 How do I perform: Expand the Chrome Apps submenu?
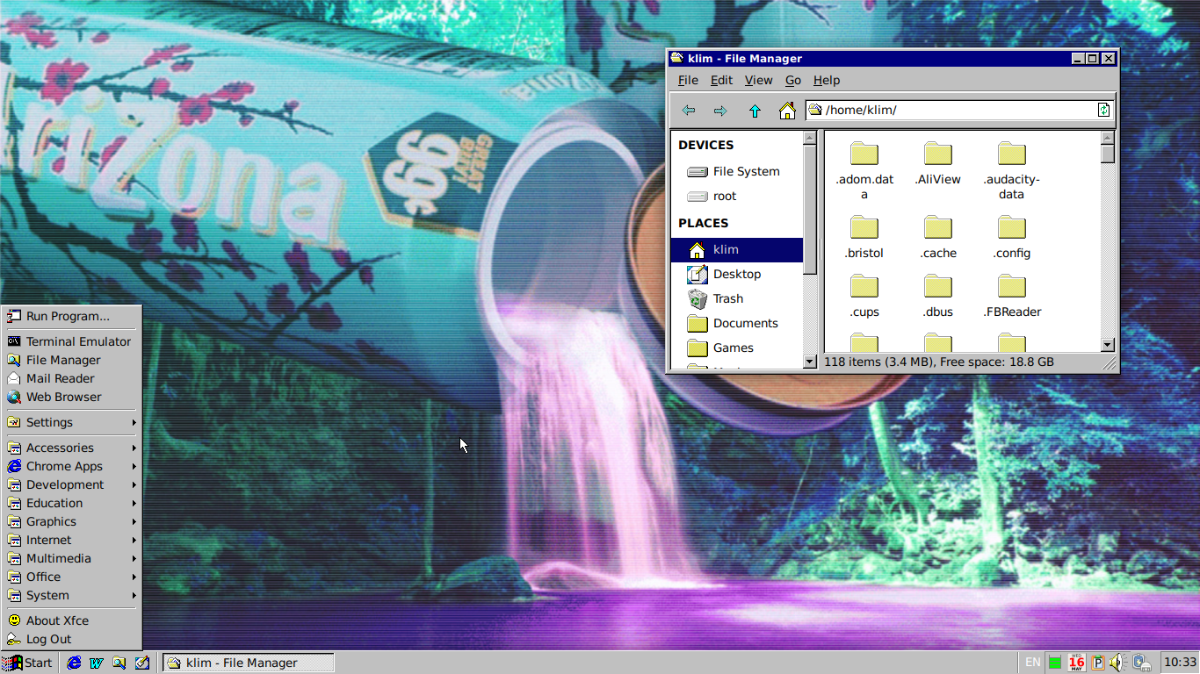[x=72, y=466]
